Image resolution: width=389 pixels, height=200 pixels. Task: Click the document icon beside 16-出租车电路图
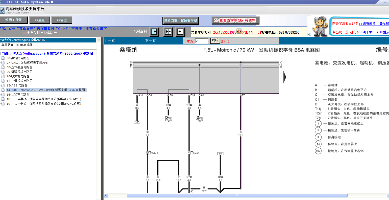(3, 95)
